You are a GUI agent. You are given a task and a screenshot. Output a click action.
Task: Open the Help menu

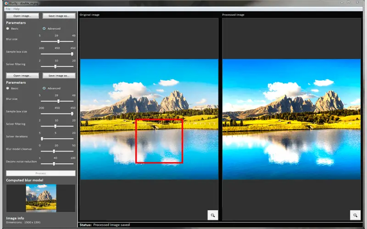pyautogui.click(x=17, y=9)
